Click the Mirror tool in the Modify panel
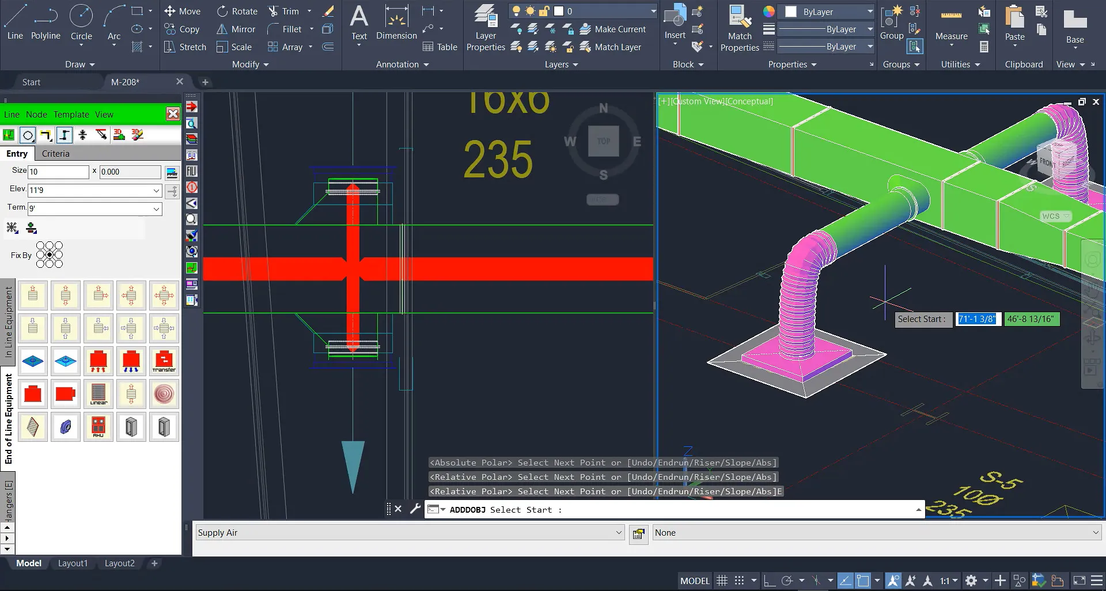This screenshot has height=591, width=1106. 236,29
